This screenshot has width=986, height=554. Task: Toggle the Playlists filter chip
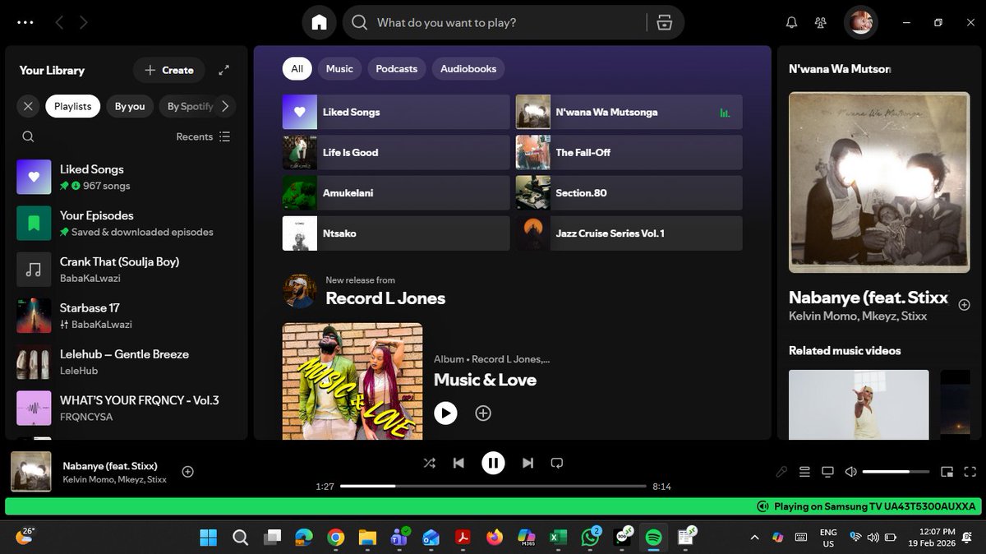click(73, 106)
